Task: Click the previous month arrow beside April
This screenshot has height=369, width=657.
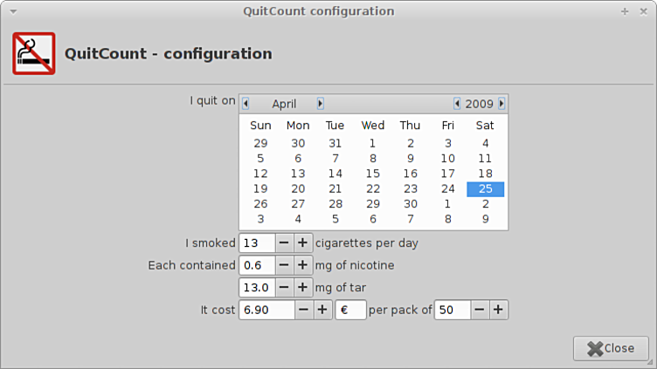Action: 246,104
